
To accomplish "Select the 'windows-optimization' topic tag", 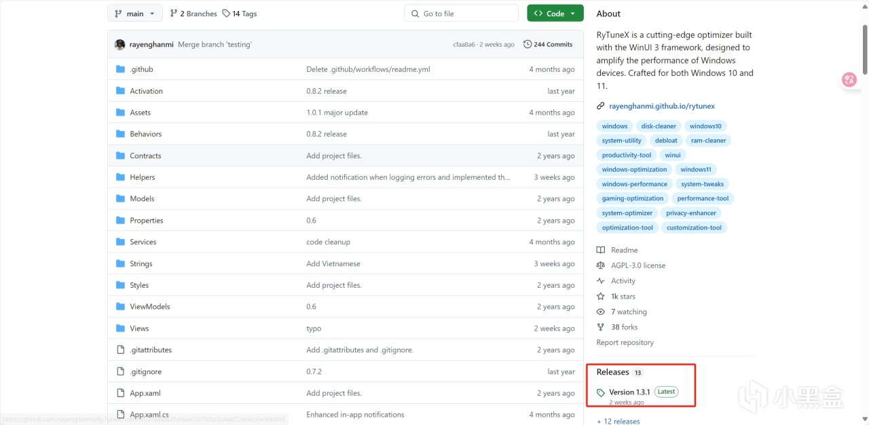I will 635,170.
